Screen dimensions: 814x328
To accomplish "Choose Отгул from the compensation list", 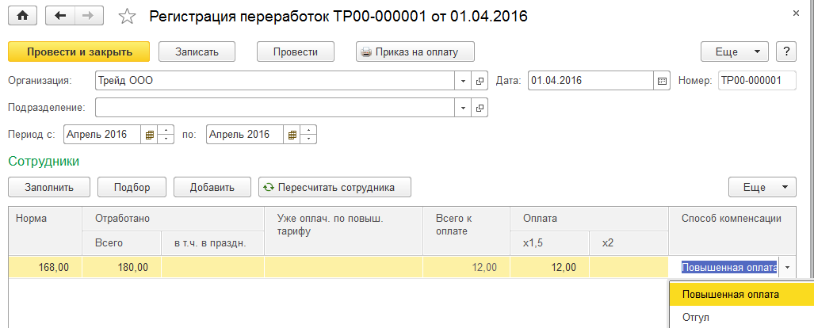I will [696, 318].
